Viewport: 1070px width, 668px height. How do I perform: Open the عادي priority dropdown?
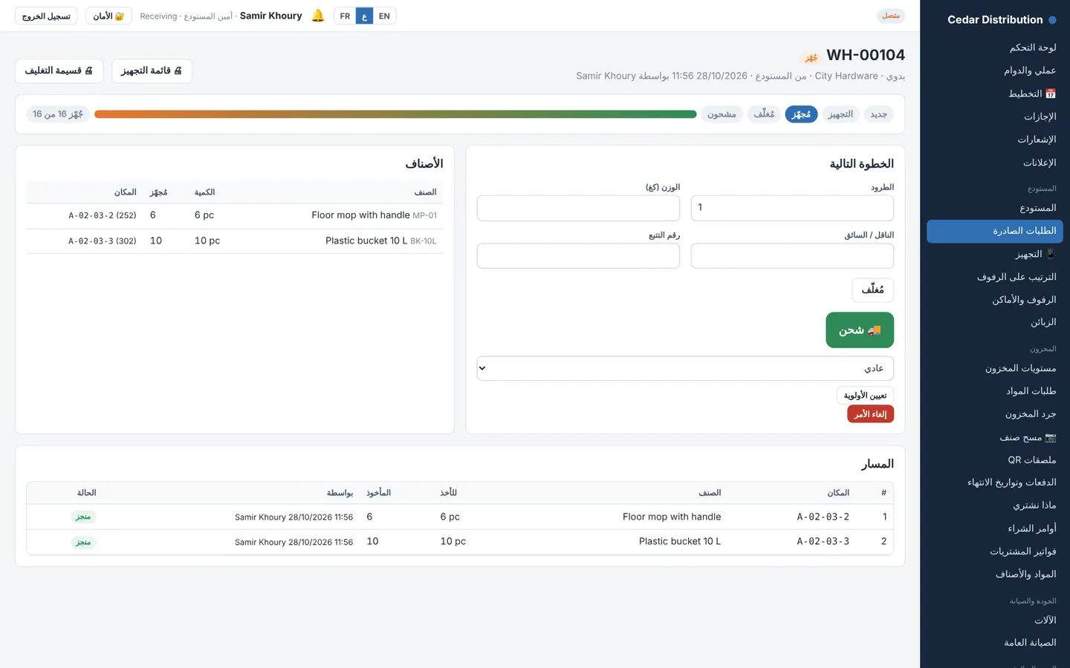685,368
